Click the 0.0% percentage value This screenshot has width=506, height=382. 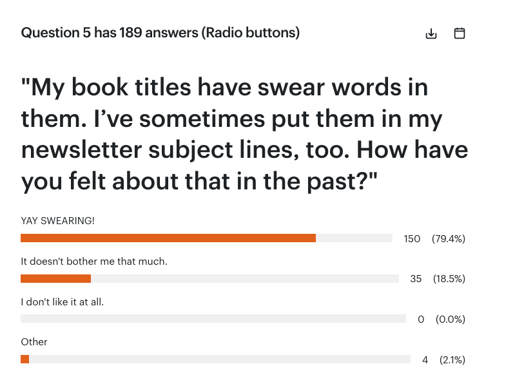pyautogui.click(x=451, y=319)
